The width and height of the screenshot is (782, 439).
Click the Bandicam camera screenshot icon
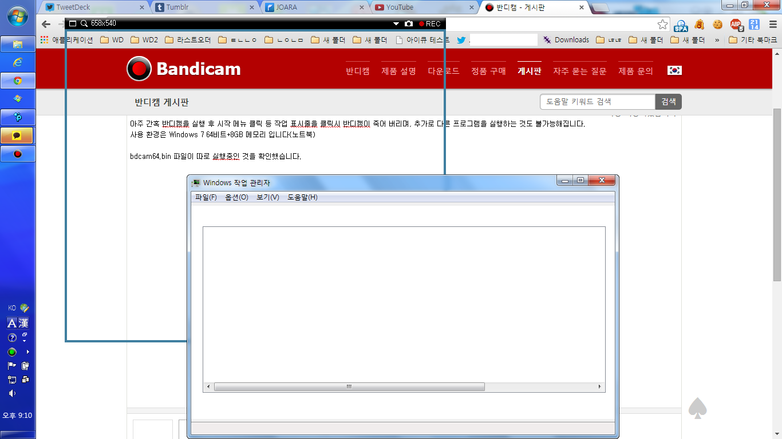coord(409,23)
